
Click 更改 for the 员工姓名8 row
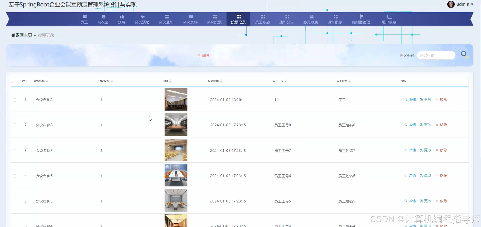pos(425,125)
